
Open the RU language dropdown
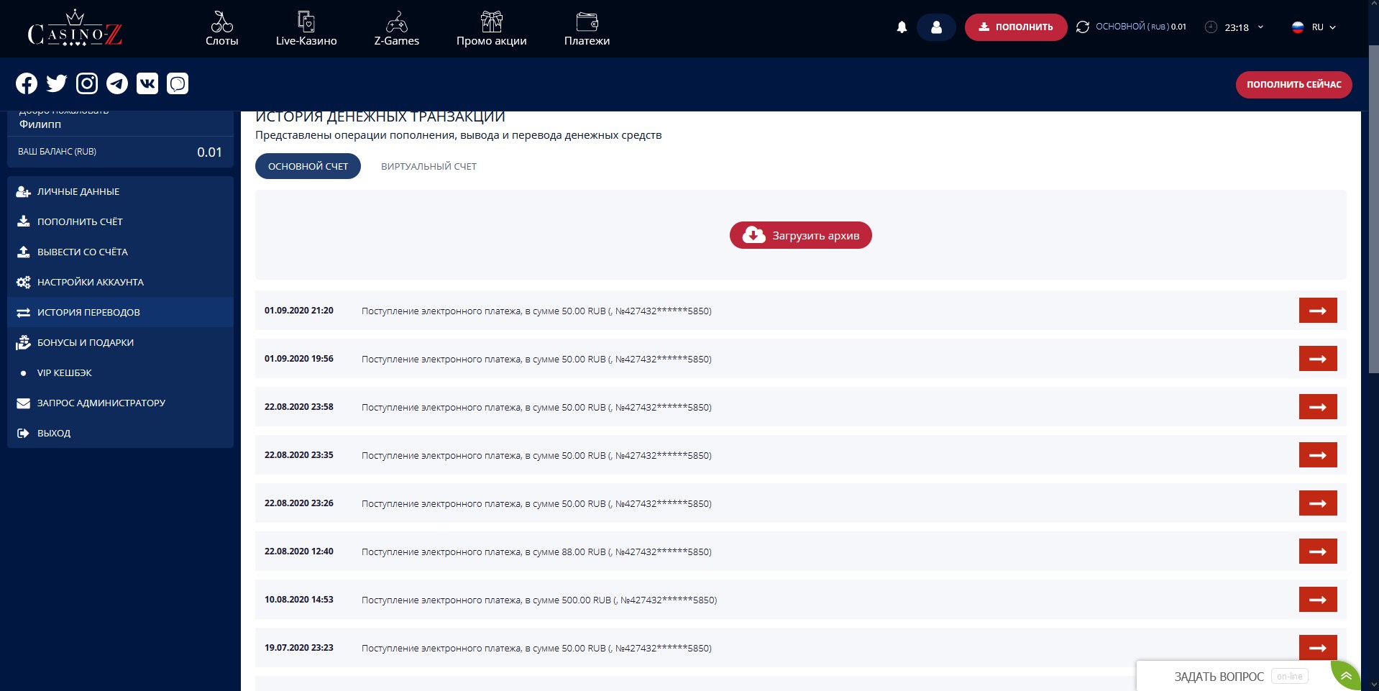1316,27
